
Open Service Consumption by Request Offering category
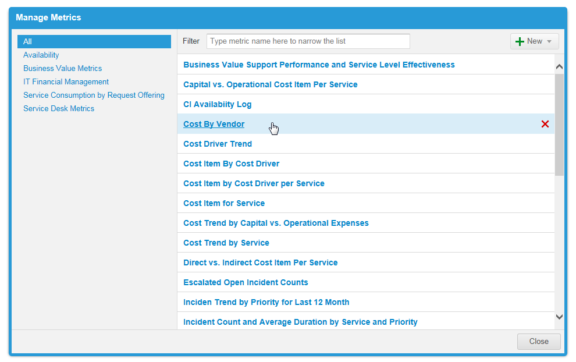click(x=94, y=95)
